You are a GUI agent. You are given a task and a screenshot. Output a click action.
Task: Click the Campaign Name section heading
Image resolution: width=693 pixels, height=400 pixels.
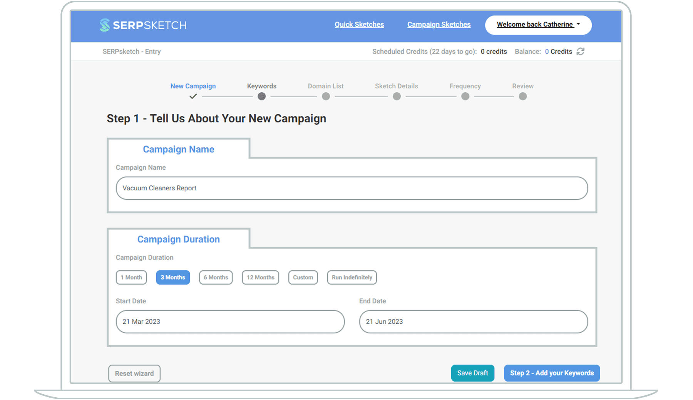pos(179,149)
